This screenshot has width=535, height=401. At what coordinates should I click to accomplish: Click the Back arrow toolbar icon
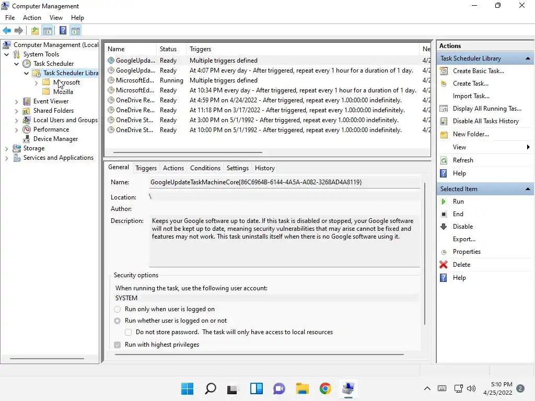coord(7,31)
